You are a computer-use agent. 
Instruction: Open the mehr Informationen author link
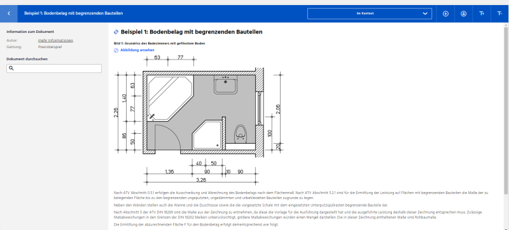click(55, 41)
